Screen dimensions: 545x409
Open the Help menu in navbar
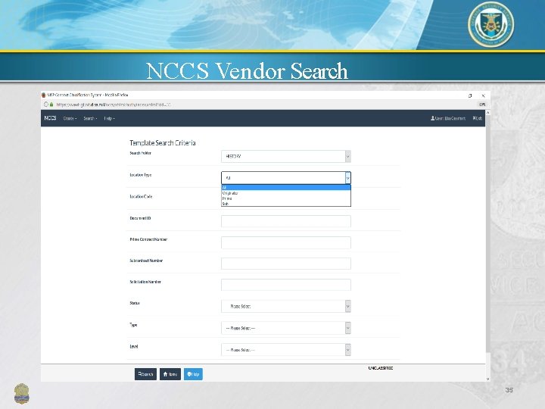click(109, 118)
